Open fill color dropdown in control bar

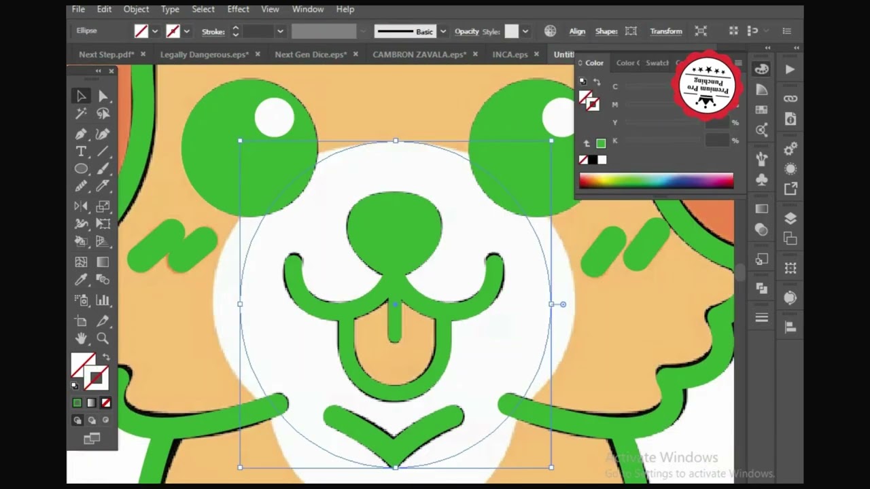point(155,31)
